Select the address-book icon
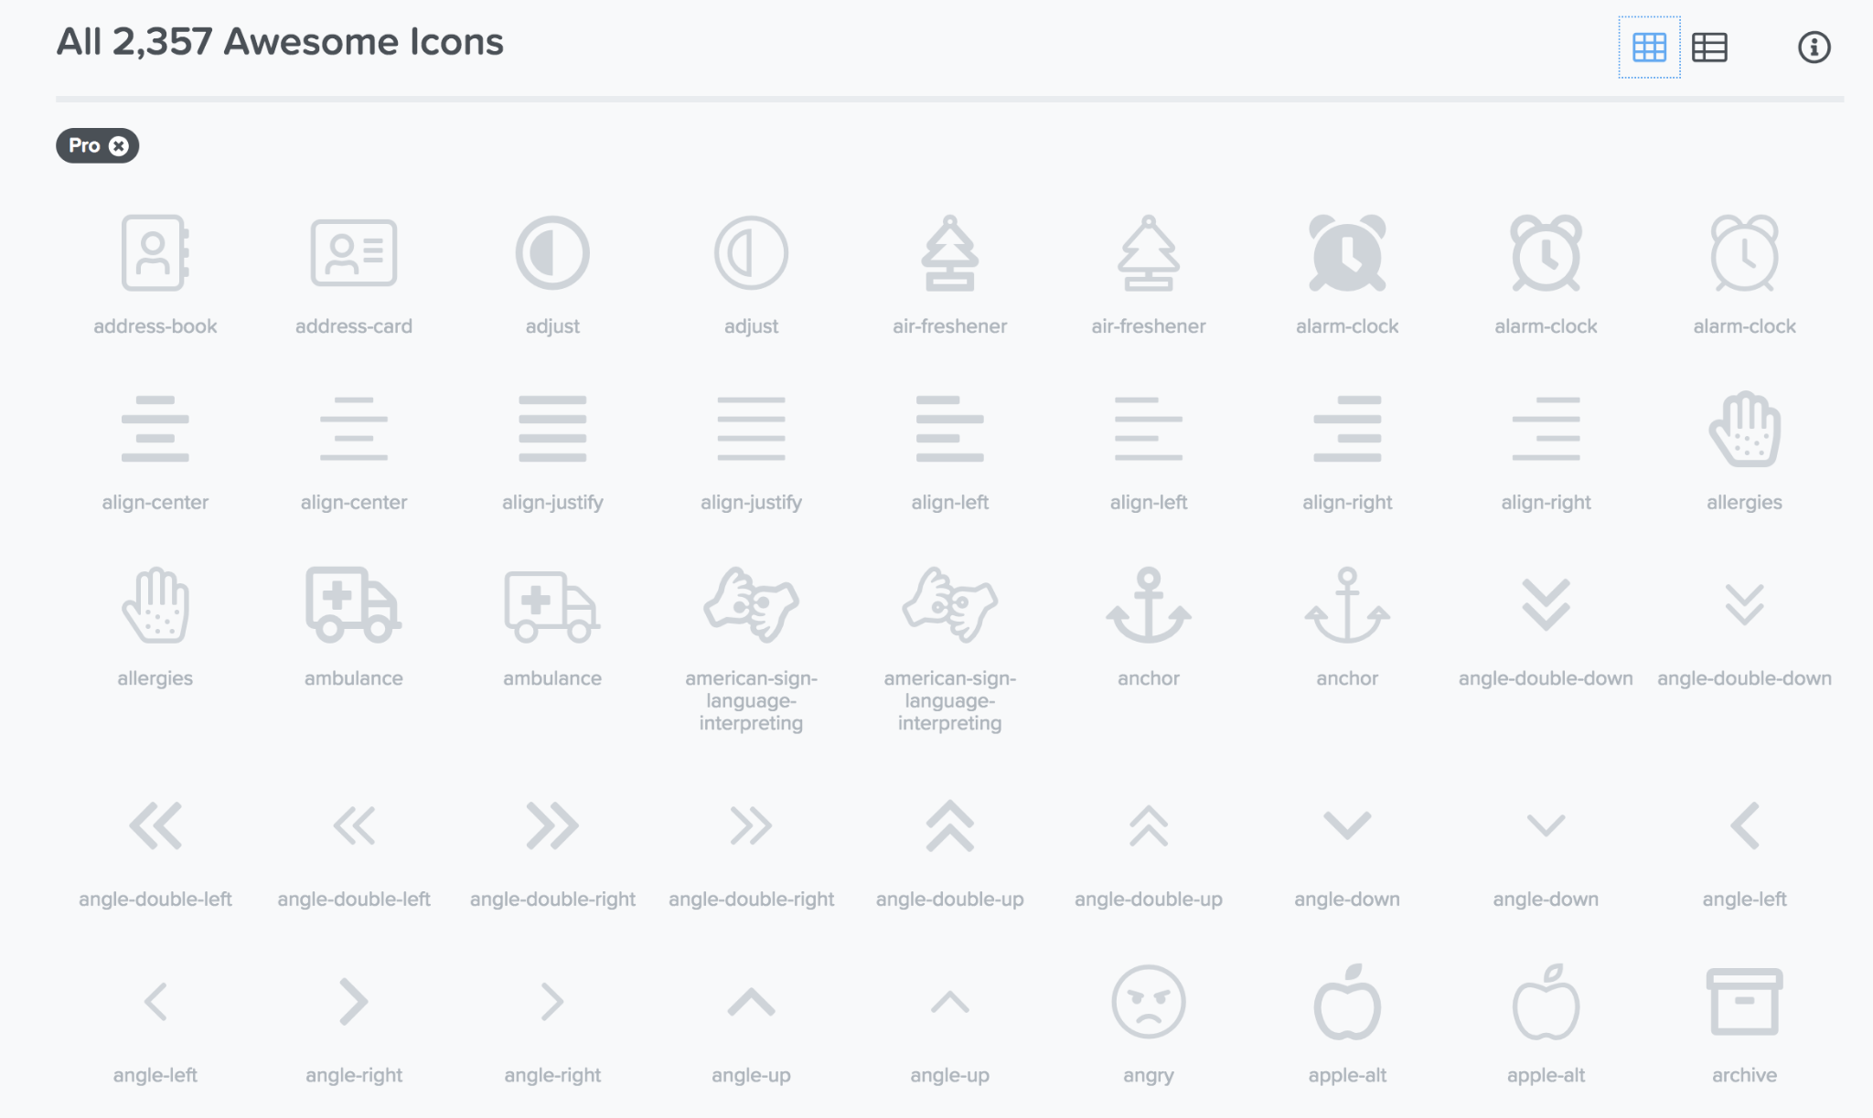1873x1118 pixels. click(x=155, y=253)
